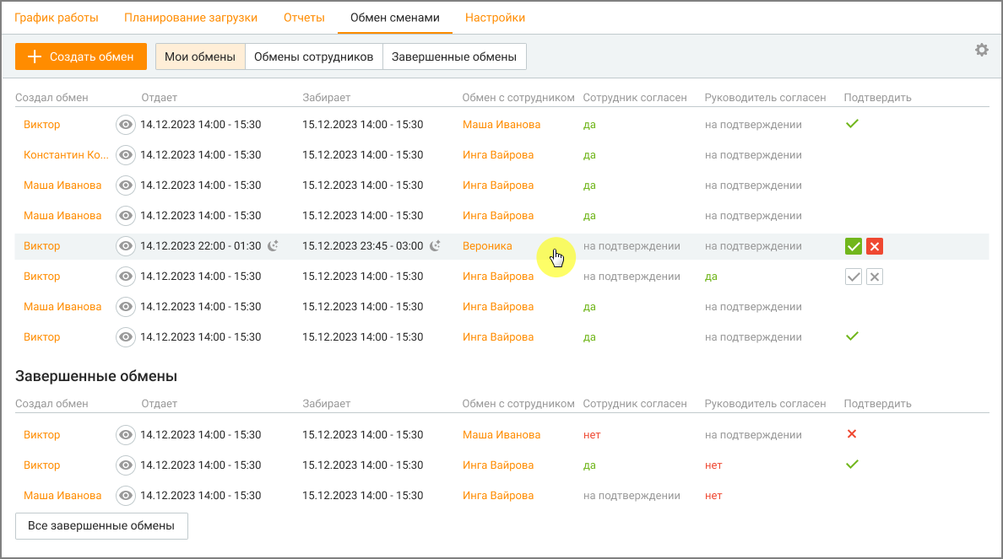Open the 'Планирование загрузки' tab

pyautogui.click(x=191, y=18)
